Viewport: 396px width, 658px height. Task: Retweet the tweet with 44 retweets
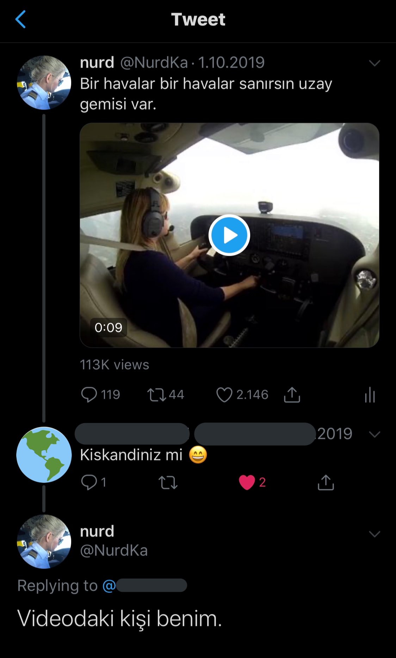(156, 395)
